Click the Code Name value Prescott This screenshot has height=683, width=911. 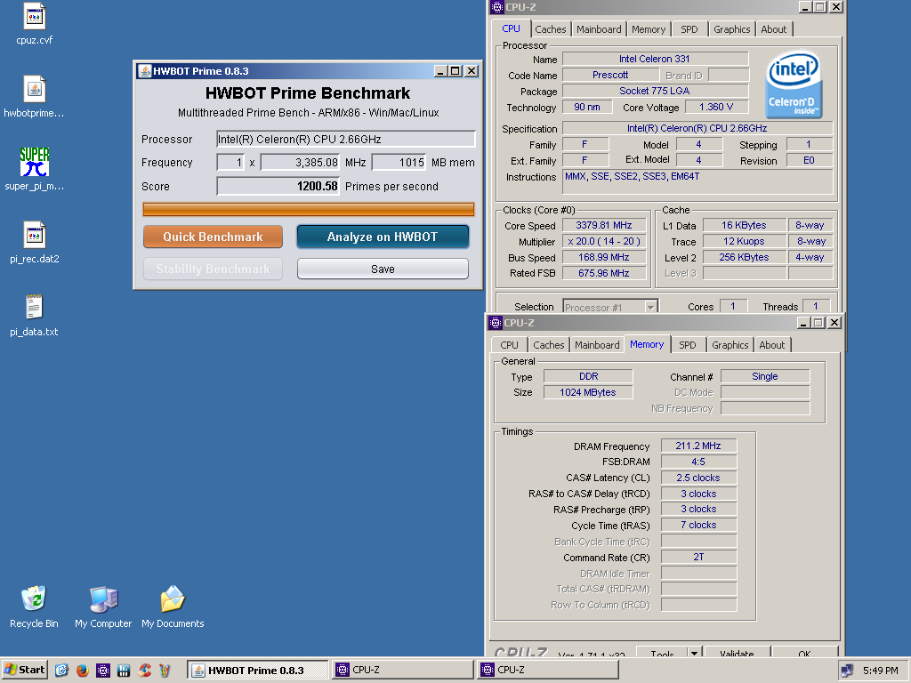click(610, 75)
